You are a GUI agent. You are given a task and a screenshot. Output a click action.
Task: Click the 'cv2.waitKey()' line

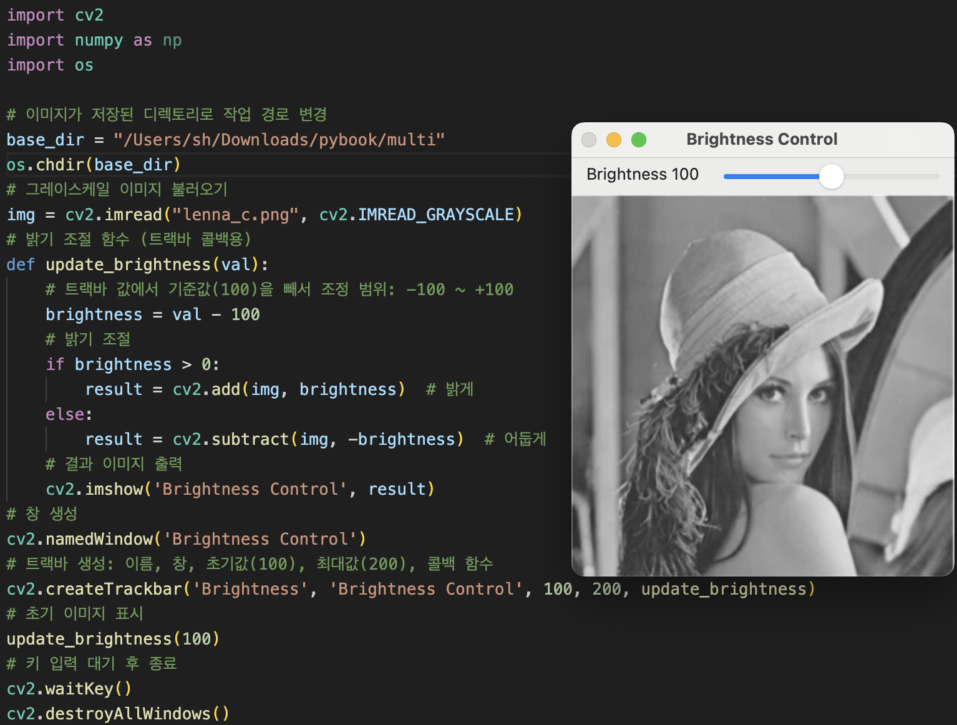click(x=69, y=689)
